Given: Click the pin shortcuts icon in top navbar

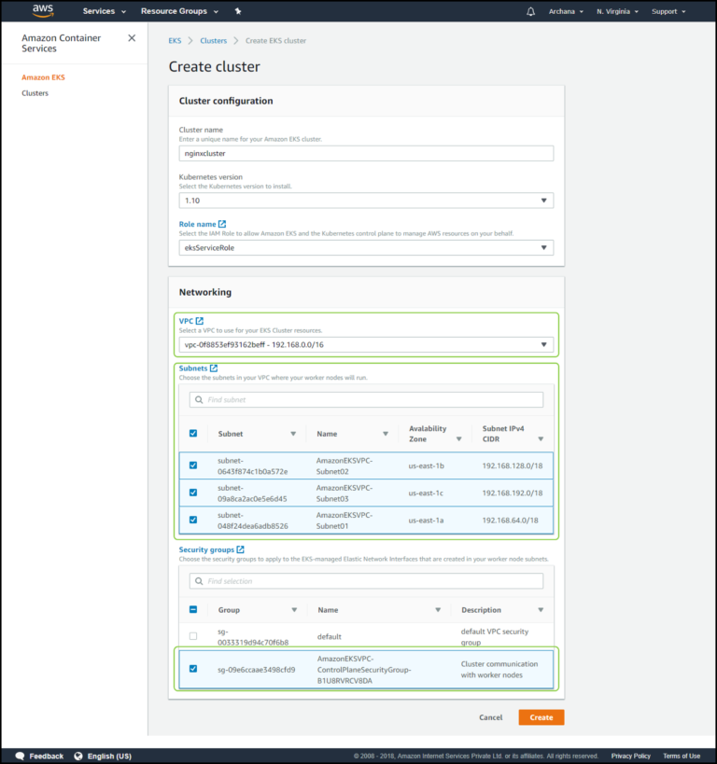Looking at the screenshot, I should pyautogui.click(x=237, y=11).
